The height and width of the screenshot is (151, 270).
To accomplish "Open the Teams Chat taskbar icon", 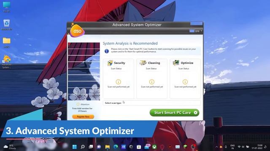I will [x=99, y=147].
